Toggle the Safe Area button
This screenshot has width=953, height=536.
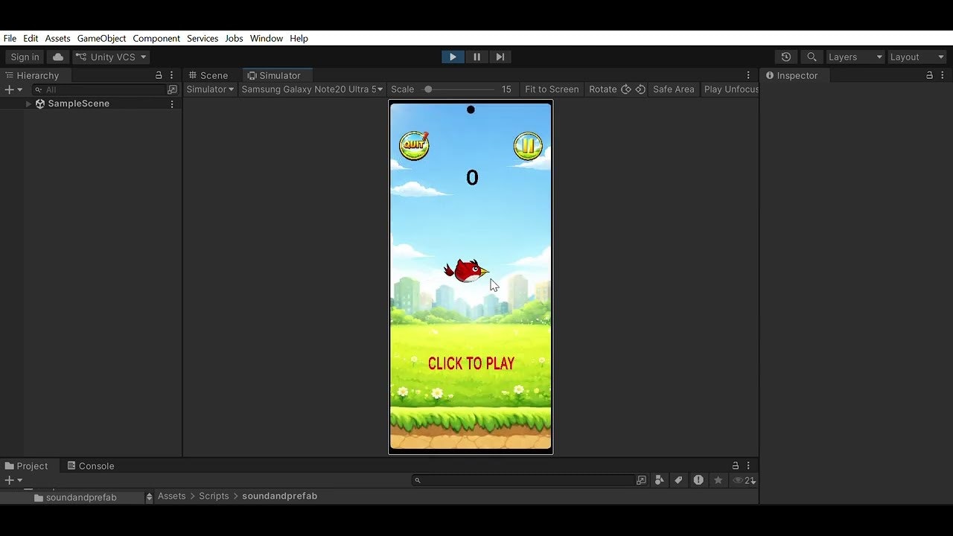pyautogui.click(x=673, y=89)
